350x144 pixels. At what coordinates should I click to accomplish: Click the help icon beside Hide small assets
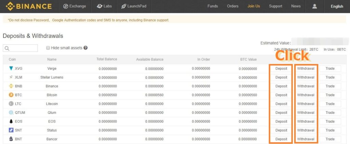pyautogui.click(x=85, y=48)
